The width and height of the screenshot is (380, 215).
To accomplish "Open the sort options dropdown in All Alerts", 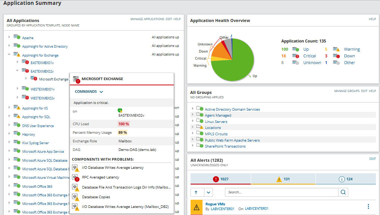I will pyautogui.click(x=208, y=193).
